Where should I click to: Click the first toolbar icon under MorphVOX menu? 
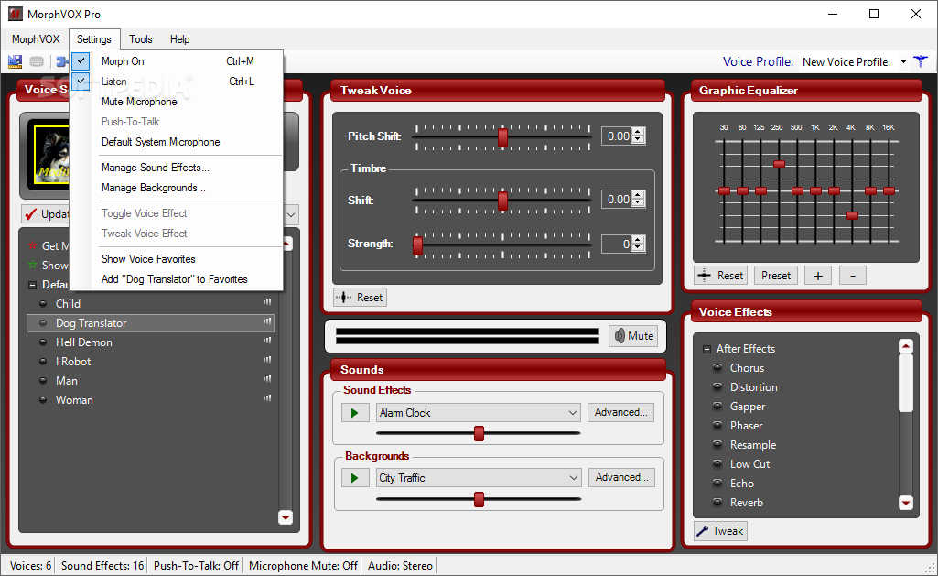pyautogui.click(x=15, y=61)
